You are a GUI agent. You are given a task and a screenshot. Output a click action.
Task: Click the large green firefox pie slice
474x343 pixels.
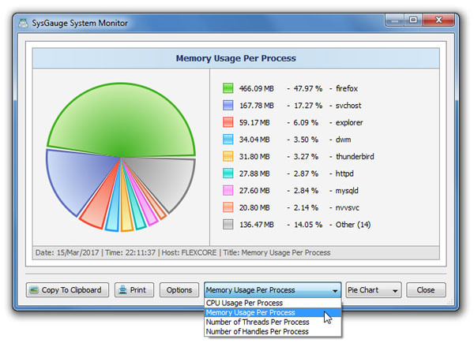(121, 121)
